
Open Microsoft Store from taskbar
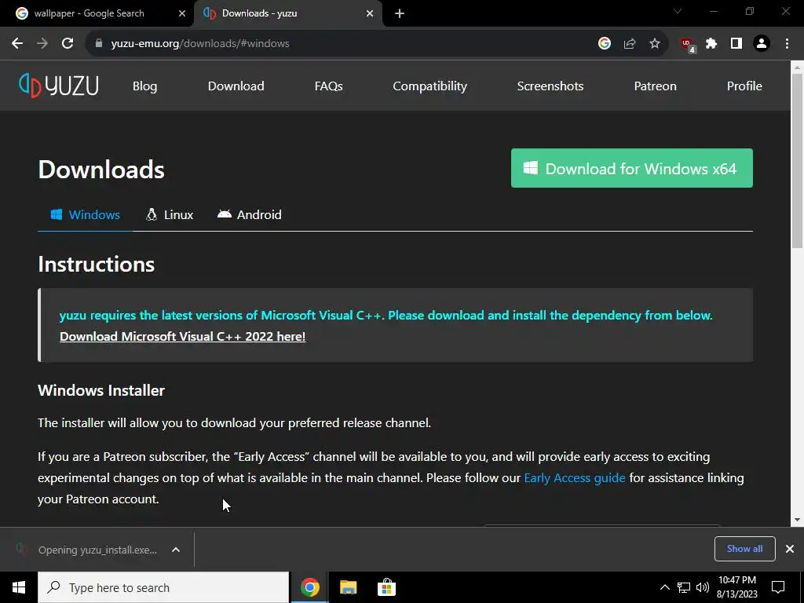pos(386,587)
